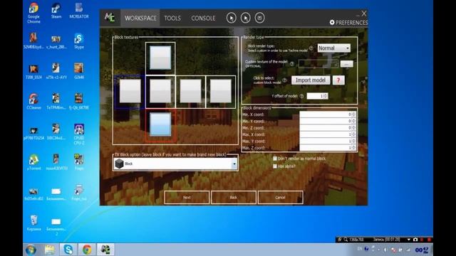
Task: Click the Max. Y coord field
Action: [328, 141]
